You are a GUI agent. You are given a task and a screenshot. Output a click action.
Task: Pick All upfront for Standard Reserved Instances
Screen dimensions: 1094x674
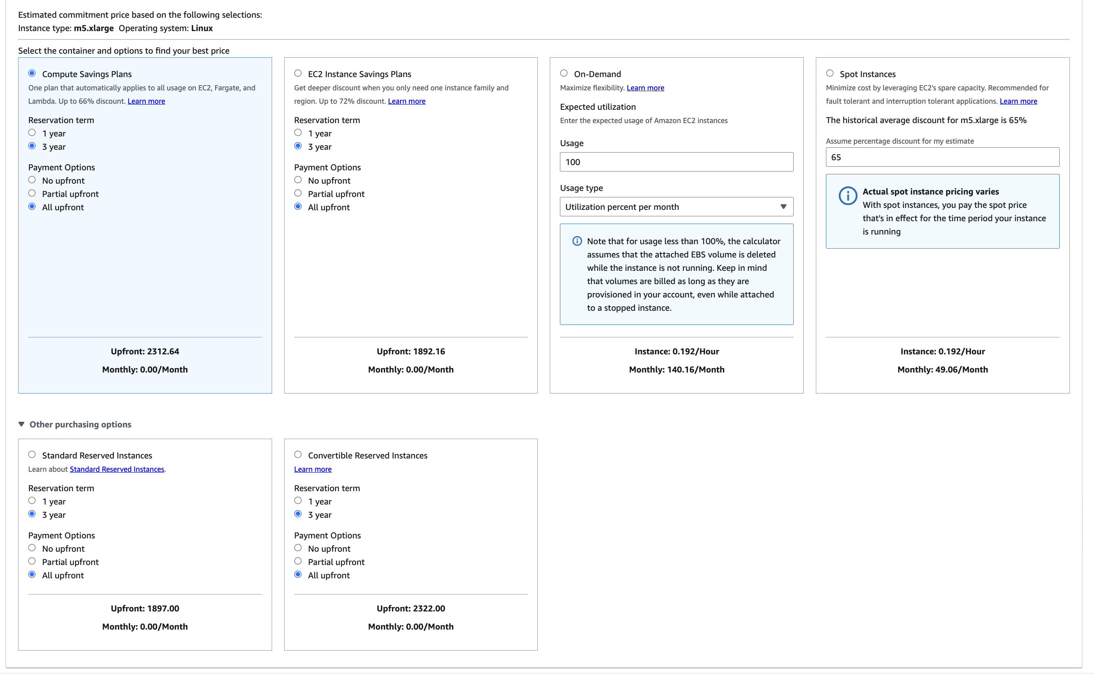32,575
